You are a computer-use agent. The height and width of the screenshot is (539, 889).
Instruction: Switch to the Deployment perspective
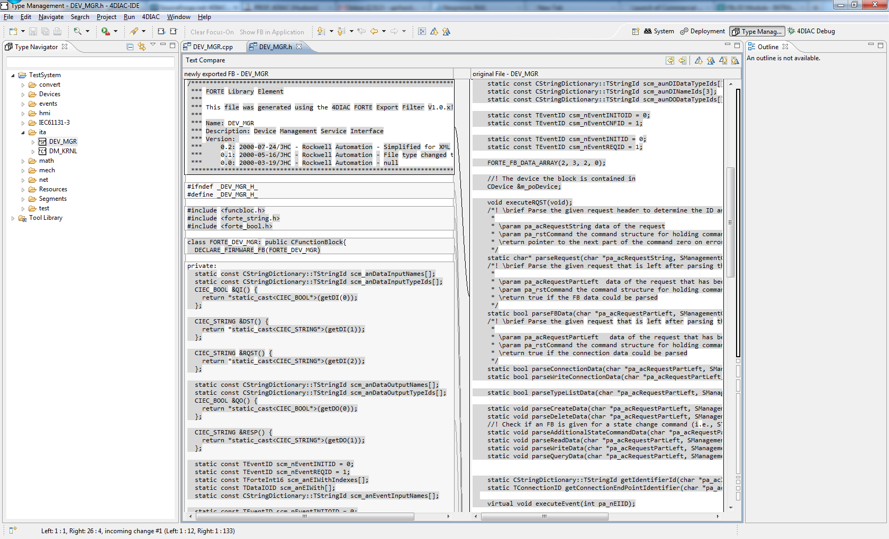[x=702, y=31]
